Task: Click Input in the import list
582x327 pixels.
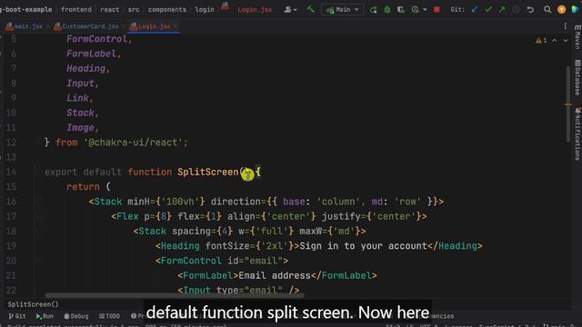Action: (x=80, y=83)
